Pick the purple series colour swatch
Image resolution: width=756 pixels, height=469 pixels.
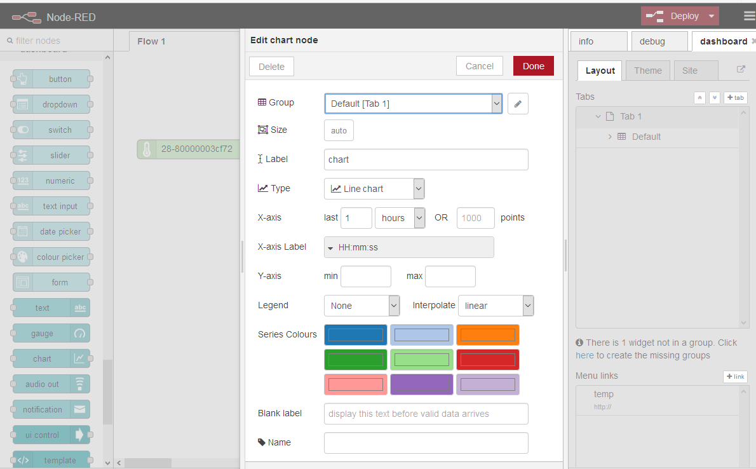click(x=422, y=384)
